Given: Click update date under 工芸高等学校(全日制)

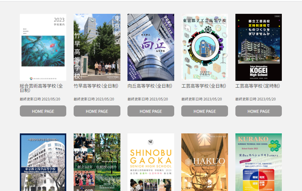Looking at the screenshot, I should click(201, 99).
